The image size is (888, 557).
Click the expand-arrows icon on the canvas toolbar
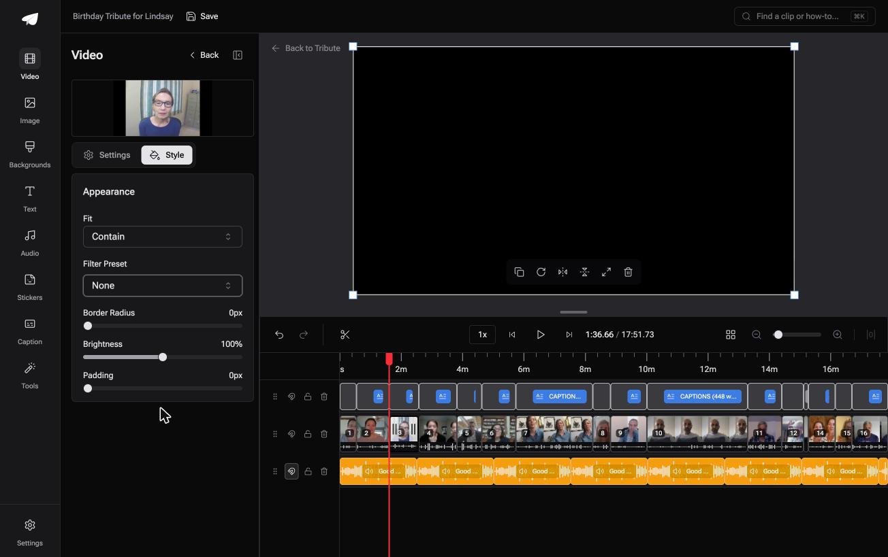(x=606, y=272)
